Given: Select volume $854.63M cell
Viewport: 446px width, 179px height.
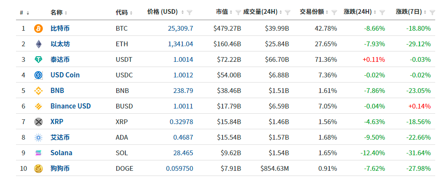Looking at the screenshot, I should (275, 169).
